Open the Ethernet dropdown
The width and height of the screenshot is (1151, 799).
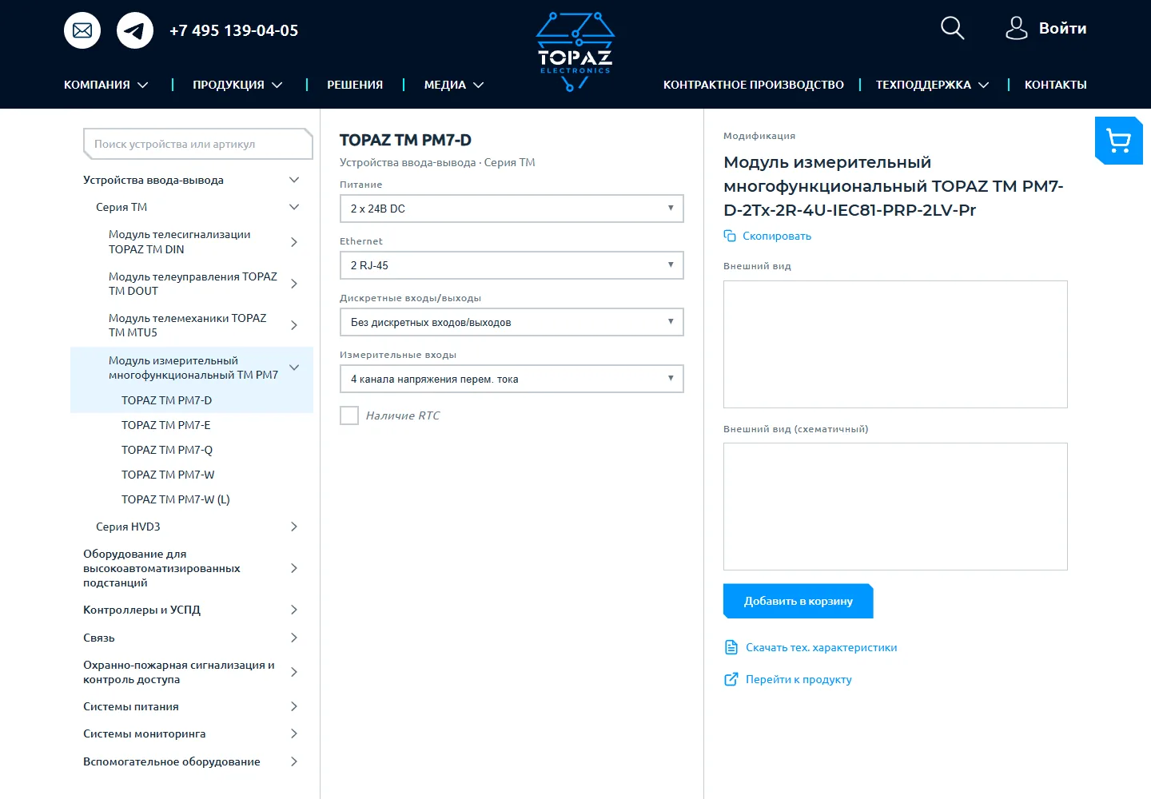(x=512, y=265)
